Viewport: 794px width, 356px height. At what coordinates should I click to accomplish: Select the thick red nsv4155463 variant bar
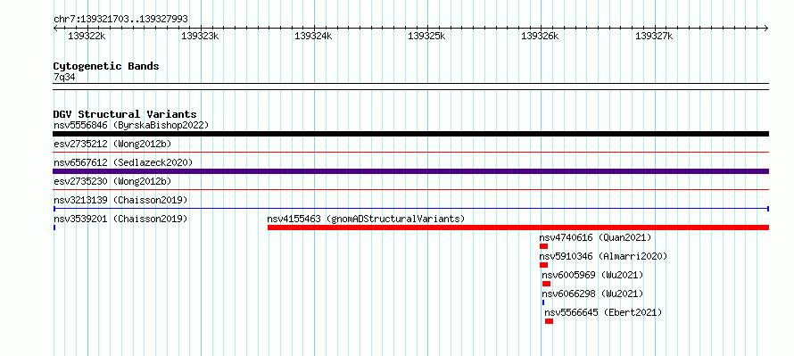518,228
